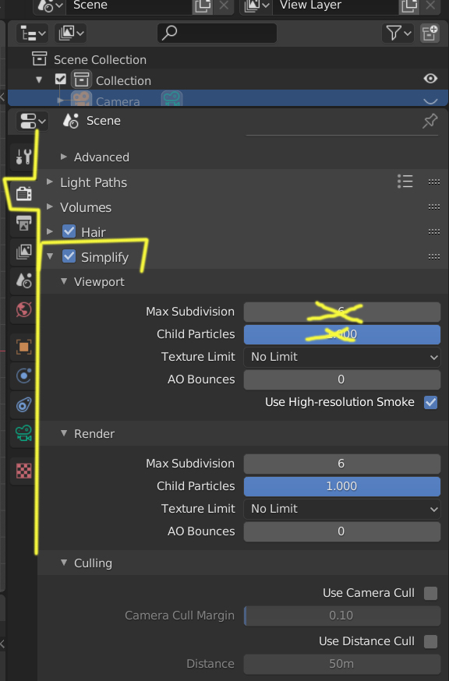
Task: Open the Scene browse dropdown in header
Action: (x=50, y=6)
